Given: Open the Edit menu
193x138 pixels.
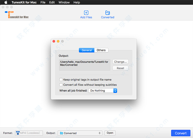Looking at the screenshot, I should [52, 2].
